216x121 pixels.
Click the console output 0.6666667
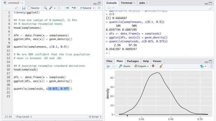tap(119, 18)
